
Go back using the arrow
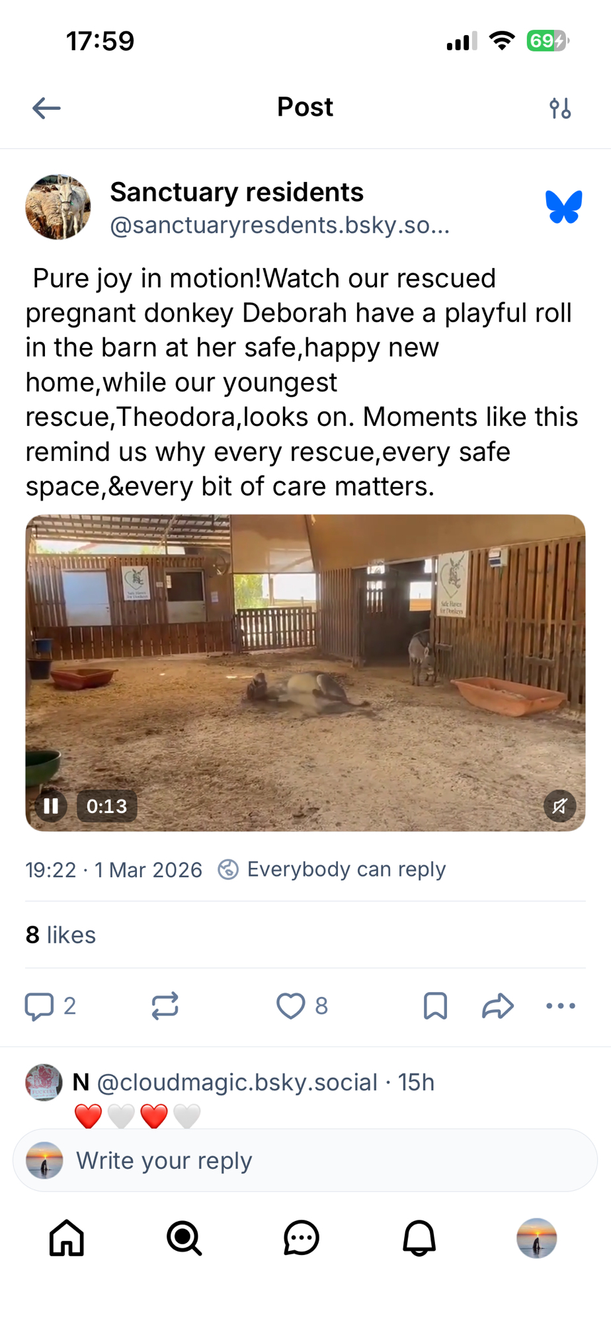(46, 108)
